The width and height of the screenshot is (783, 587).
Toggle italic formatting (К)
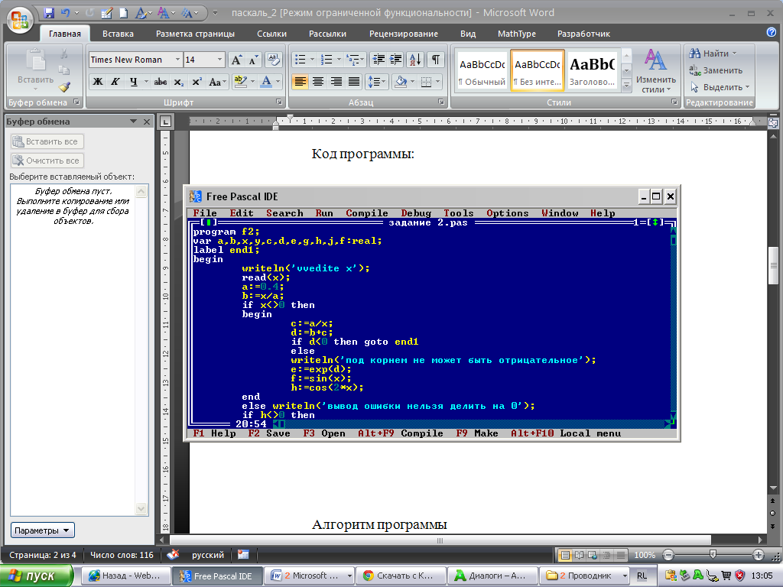(x=115, y=81)
